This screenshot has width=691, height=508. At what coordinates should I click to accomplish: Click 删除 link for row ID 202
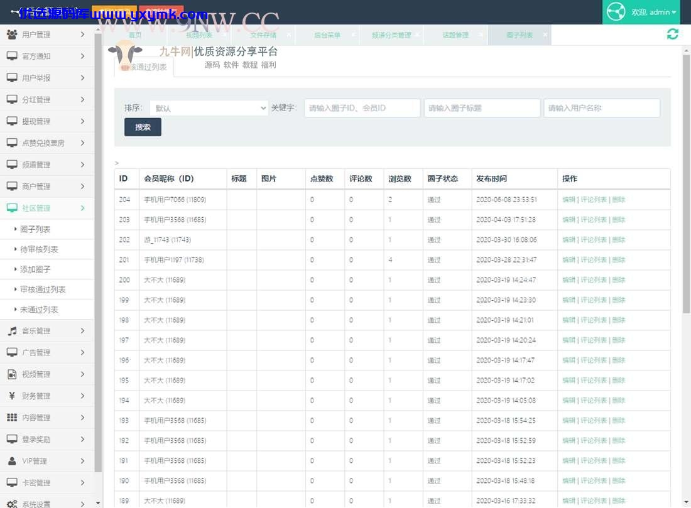[x=619, y=240]
